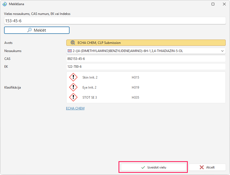Viewport: 230px width, 175px height.
Task: Click the Eye Irrit. 2 exclamation pictogram
Action: point(73,87)
